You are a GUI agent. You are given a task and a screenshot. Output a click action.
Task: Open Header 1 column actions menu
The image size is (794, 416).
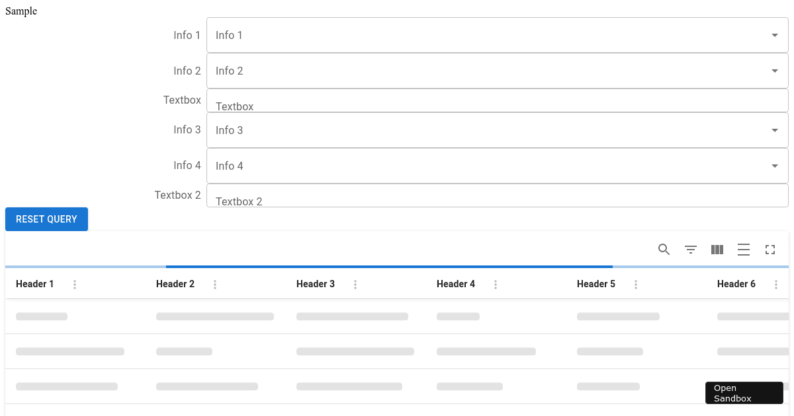(x=75, y=285)
